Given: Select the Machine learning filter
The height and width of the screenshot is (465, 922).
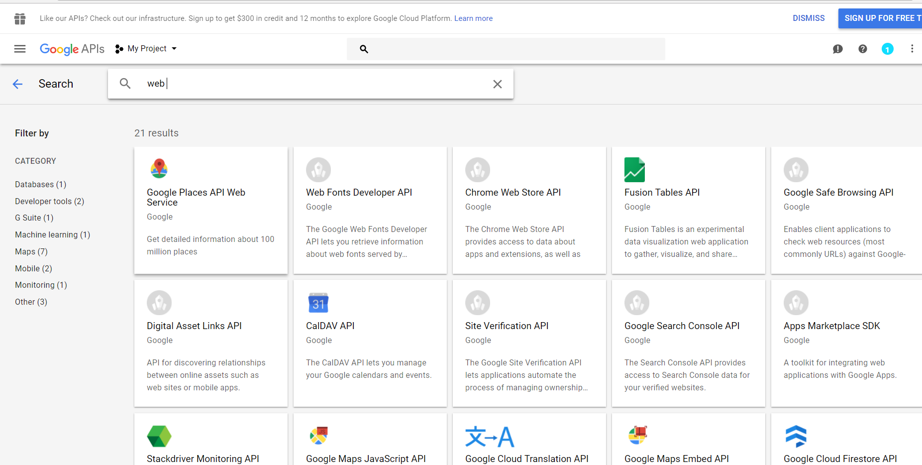Looking at the screenshot, I should (x=52, y=234).
